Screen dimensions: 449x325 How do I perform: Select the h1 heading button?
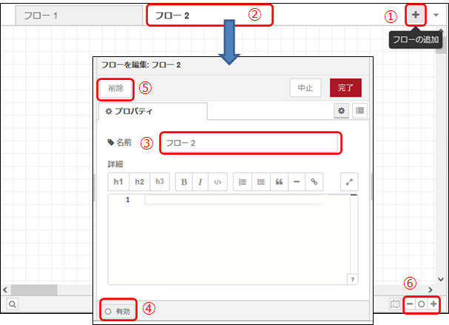[x=118, y=181]
